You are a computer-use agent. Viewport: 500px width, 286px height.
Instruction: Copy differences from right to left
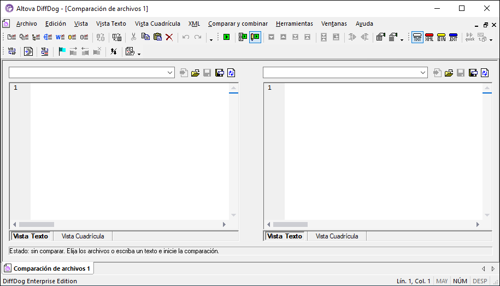(x=364, y=37)
